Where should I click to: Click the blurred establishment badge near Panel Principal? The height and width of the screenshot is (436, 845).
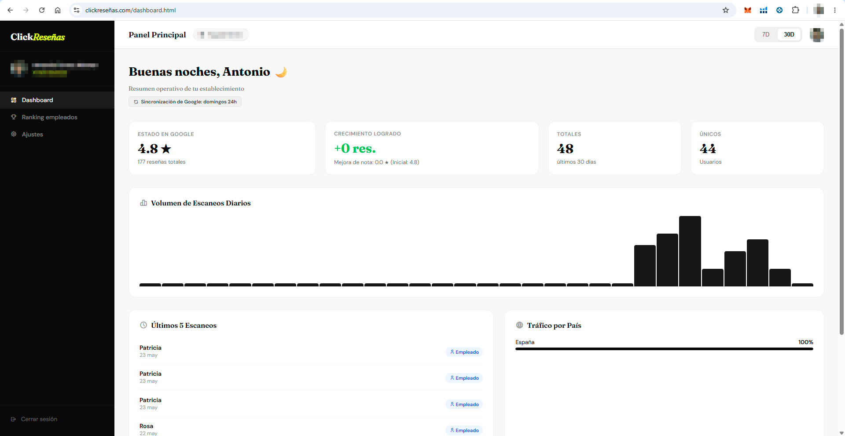click(221, 35)
